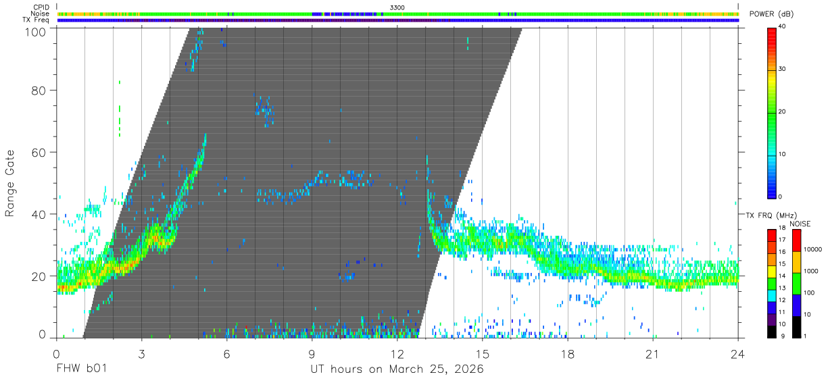
Task: Click the UT hours on March 25, 2026 title
Action: click(x=397, y=369)
